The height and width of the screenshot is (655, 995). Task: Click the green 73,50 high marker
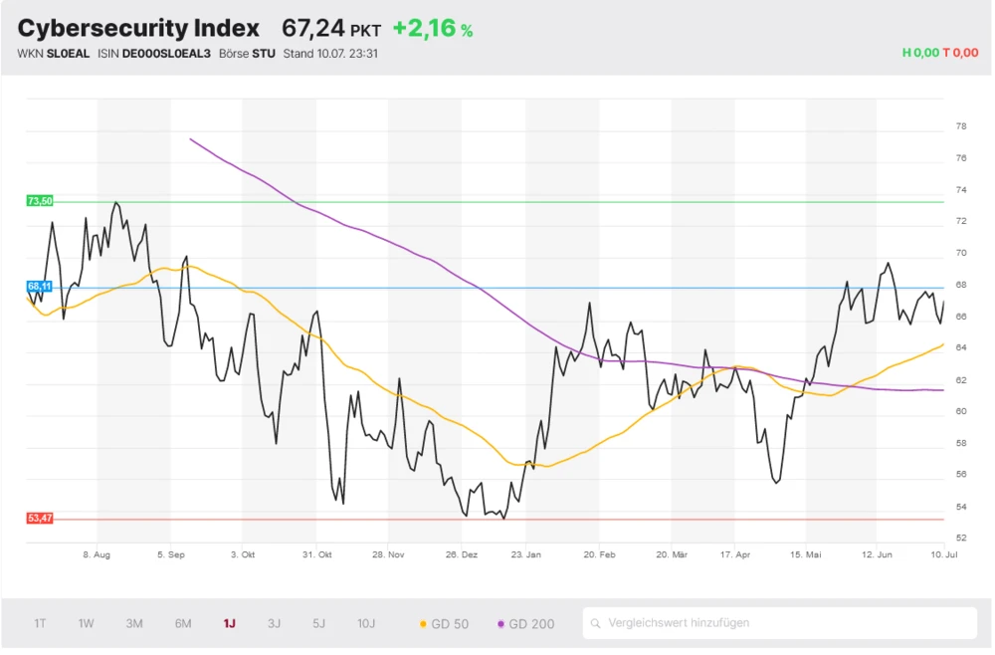(x=40, y=201)
